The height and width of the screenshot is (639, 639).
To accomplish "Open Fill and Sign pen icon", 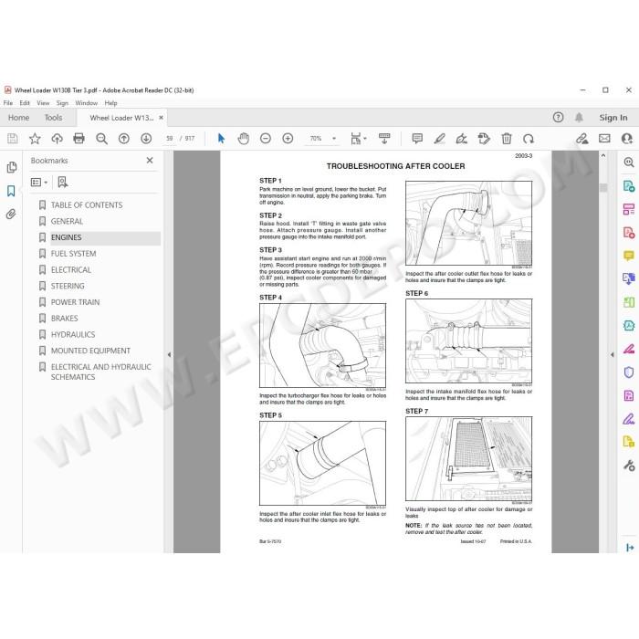I will point(582,139).
